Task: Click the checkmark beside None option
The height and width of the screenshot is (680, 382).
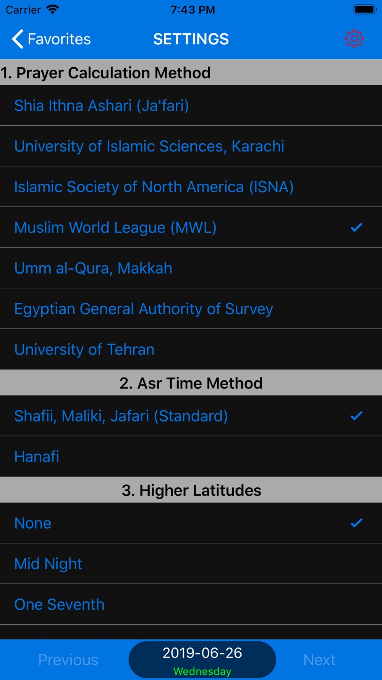Action: point(356,523)
